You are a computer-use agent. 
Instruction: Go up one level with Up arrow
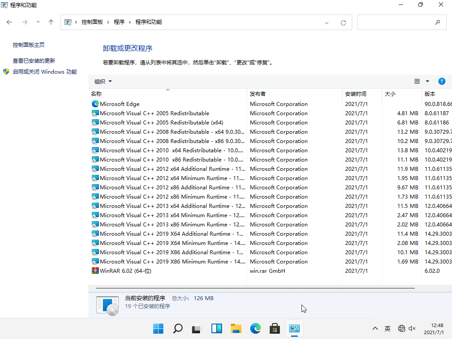51,22
